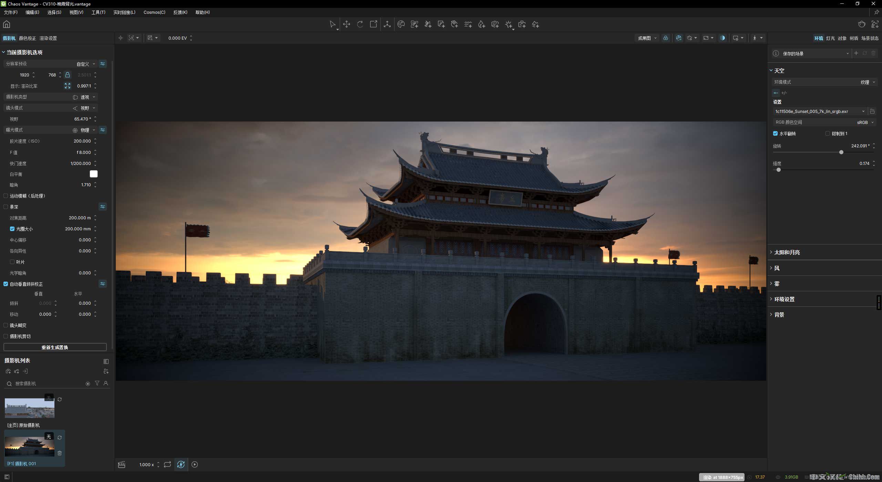Click the add water surface icon
Screen dimensions: 882x482
pyautogui.click(x=468, y=24)
